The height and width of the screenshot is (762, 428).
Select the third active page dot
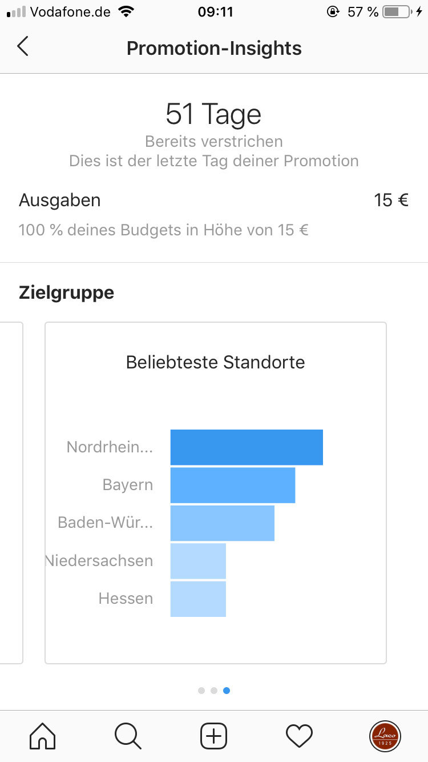click(x=227, y=691)
